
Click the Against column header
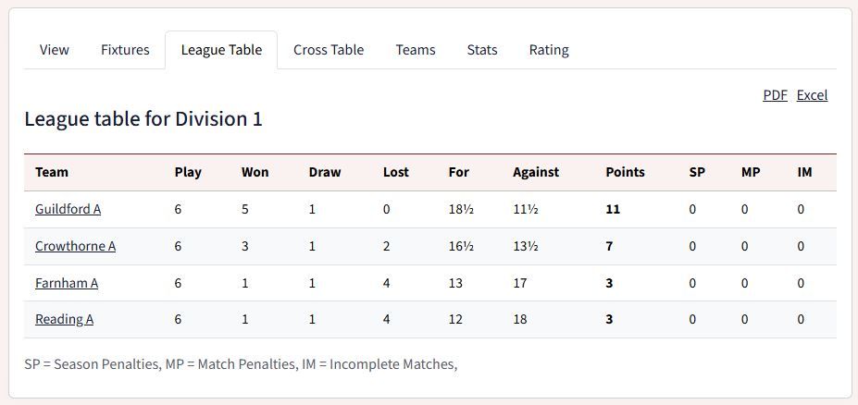point(536,172)
